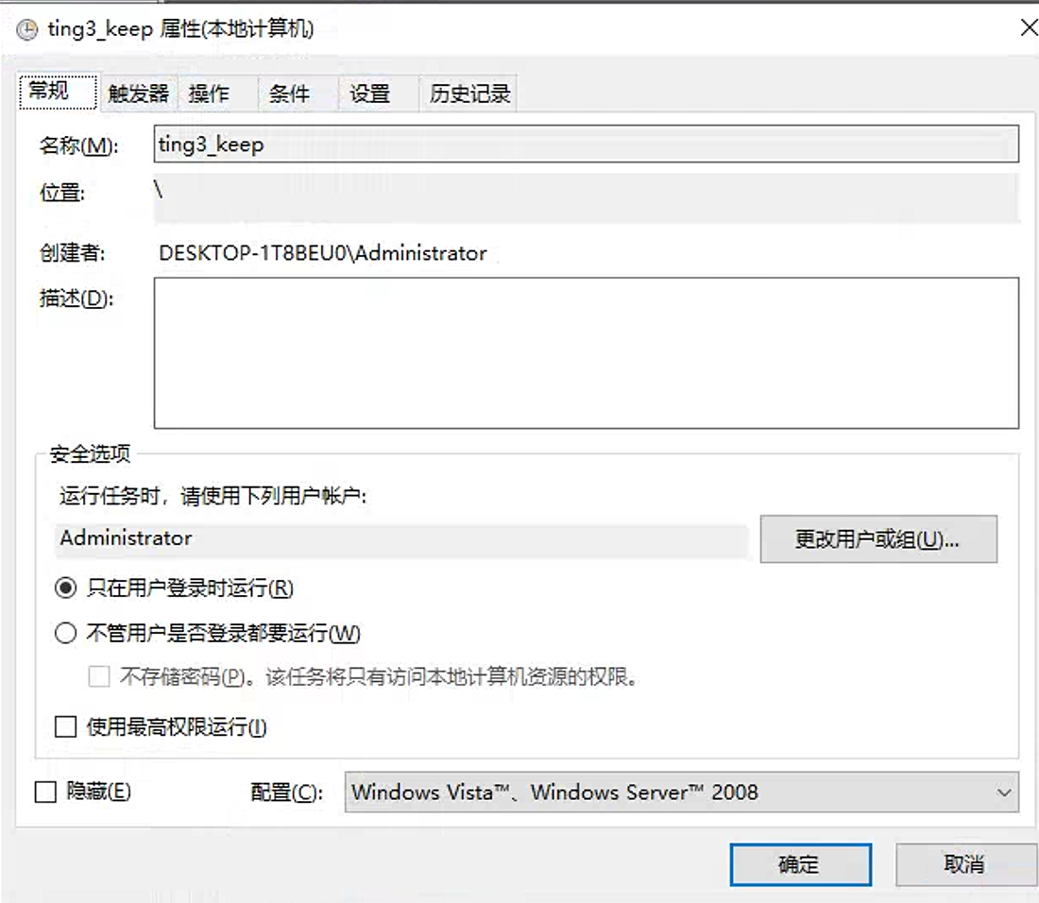Toggle the 隐藏 checkbox
Screen dimensions: 1039x903
45,791
